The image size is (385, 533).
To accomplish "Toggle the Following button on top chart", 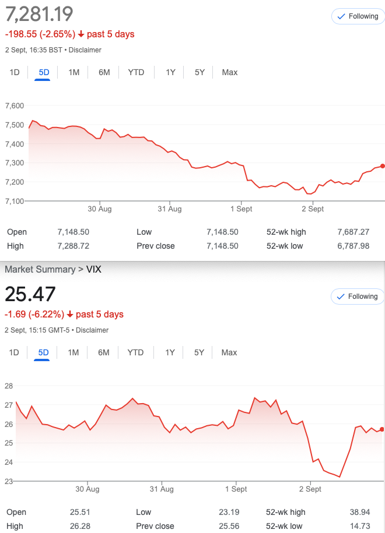I will [358, 16].
